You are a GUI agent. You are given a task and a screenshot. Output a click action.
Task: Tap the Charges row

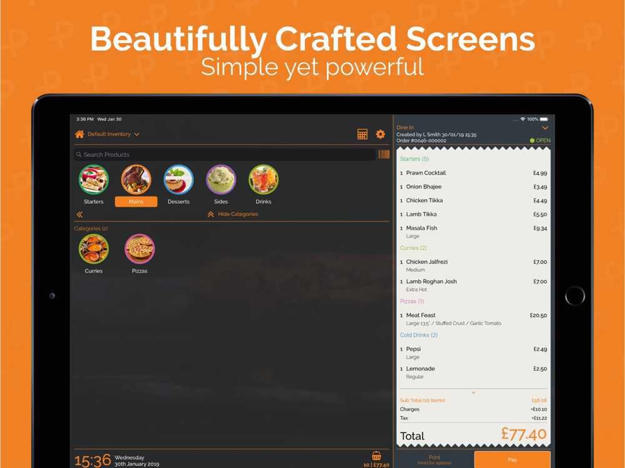474,409
